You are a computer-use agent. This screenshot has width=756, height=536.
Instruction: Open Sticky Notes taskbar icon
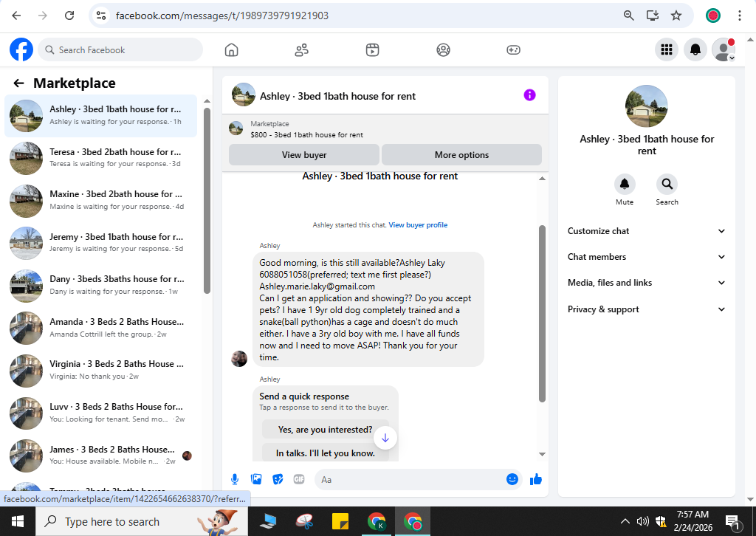pyautogui.click(x=340, y=521)
